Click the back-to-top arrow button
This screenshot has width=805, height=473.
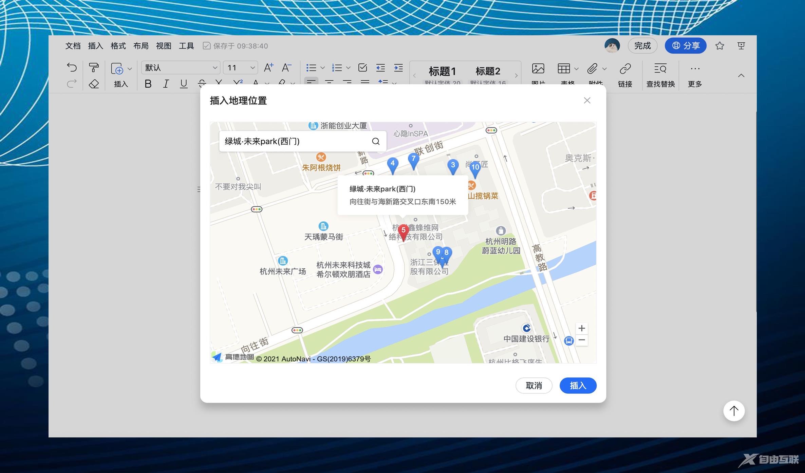point(734,411)
